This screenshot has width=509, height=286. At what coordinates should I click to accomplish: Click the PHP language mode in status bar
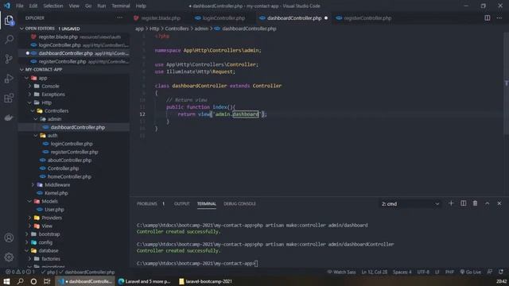click(x=449, y=272)
